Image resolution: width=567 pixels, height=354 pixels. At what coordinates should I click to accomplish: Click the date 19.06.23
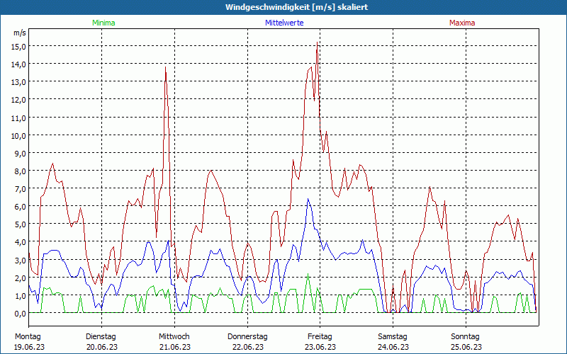coord(29,347)
